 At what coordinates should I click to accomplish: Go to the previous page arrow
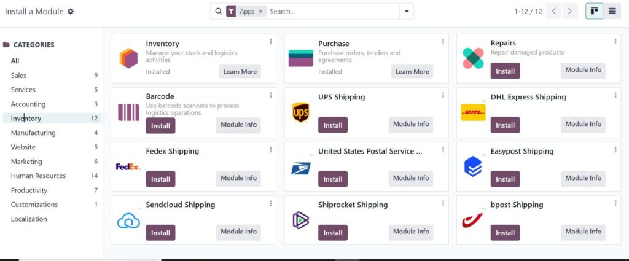(x=555, y=11)
